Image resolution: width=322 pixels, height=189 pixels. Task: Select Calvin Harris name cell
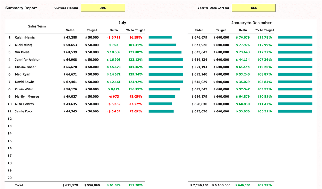click(x=25, y=37)
